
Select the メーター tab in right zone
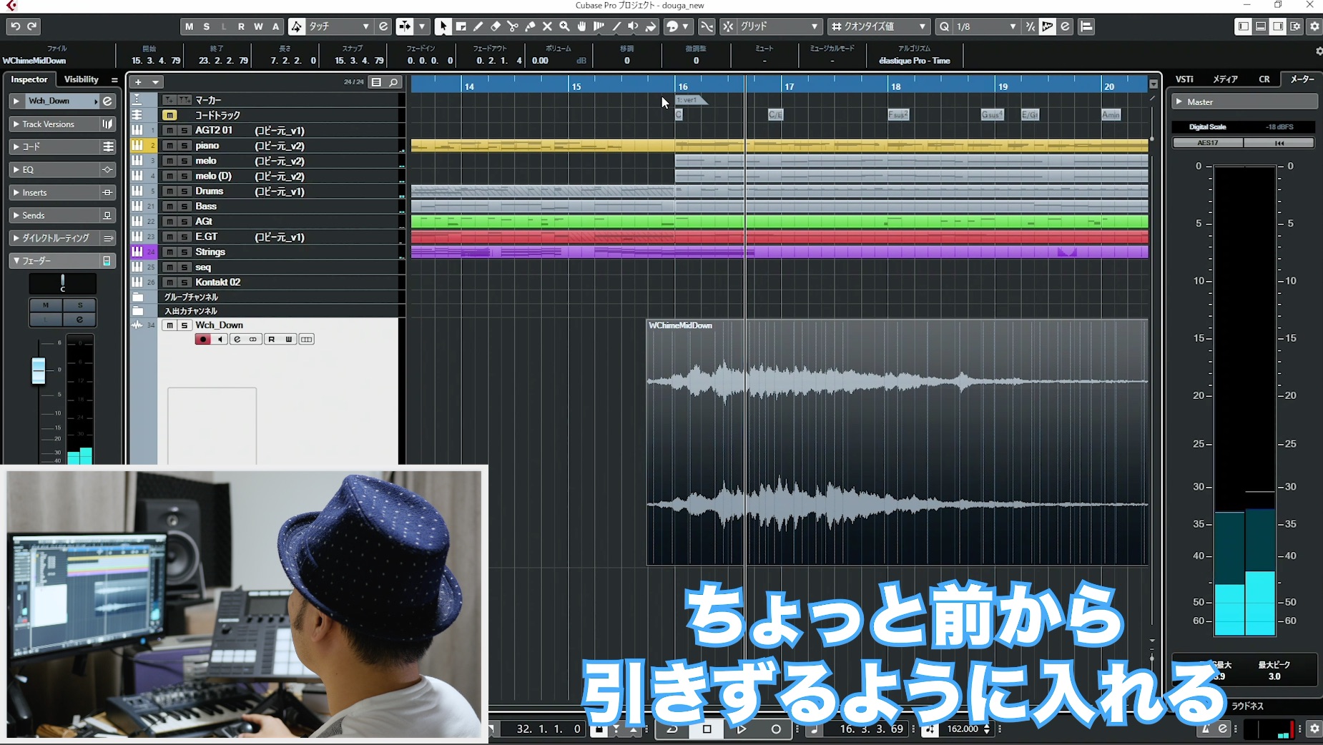tap(1302, 79)
